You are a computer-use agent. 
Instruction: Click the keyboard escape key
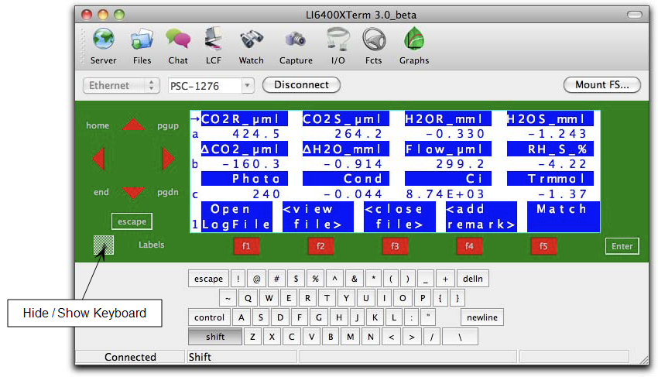(208, 279)
